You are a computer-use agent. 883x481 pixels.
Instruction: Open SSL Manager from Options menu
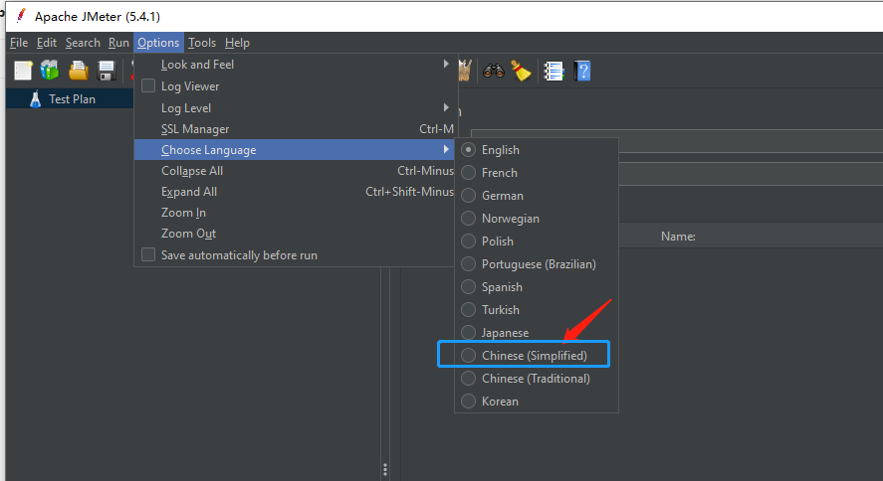click(294, 129)
